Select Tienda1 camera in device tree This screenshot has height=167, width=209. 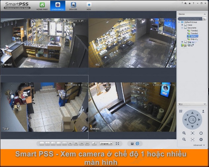click(x=192, y=30)
